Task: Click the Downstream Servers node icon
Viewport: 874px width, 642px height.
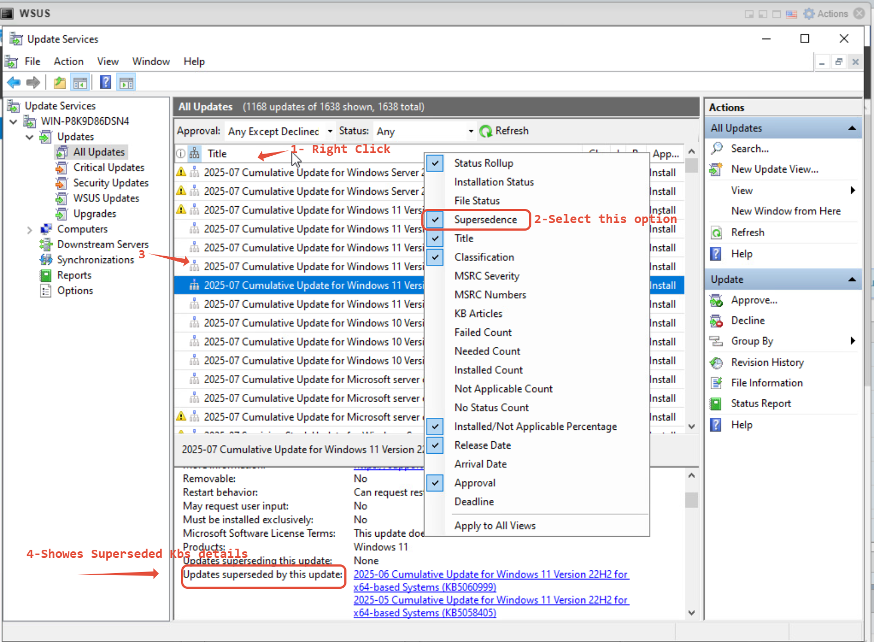Action: (x=46, y=245)
